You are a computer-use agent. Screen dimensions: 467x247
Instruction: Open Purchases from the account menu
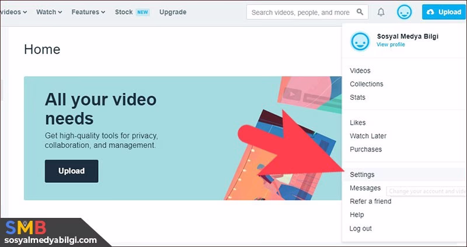(x=366, y=150)
